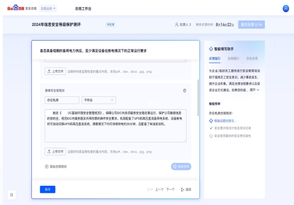Click 退回 to return the item
The width and height of the screenshot is (294, 205).
pos(186,190)
